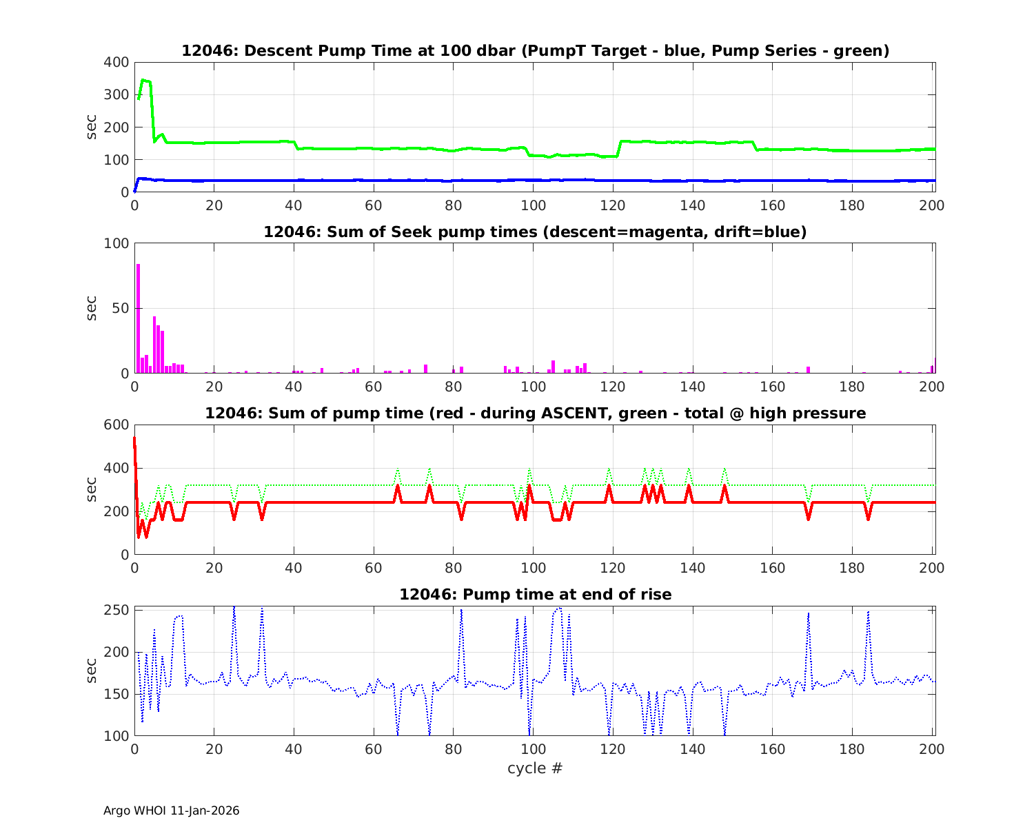The image size is (1034, 827).
Task: Click the 'sec' y-axis label of bottom plot
Action: click(92, 671)
